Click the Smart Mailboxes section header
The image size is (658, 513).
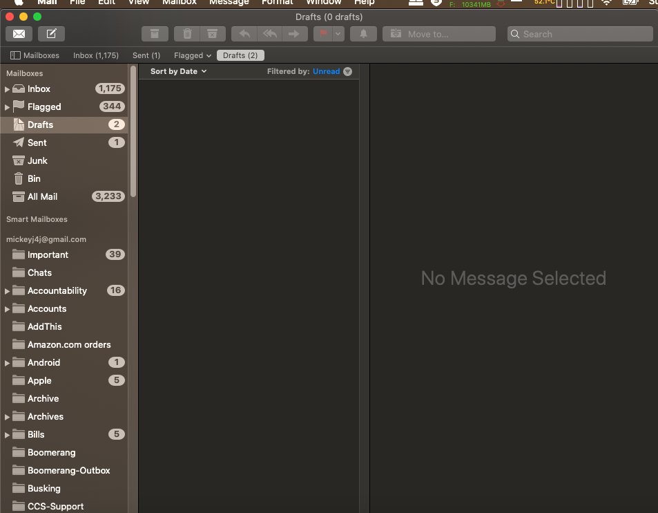click(37, 219)
